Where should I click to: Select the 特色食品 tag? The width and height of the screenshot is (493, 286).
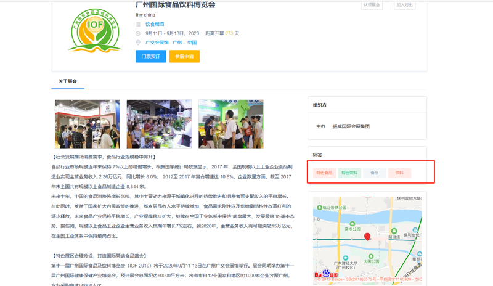[324, 173]
